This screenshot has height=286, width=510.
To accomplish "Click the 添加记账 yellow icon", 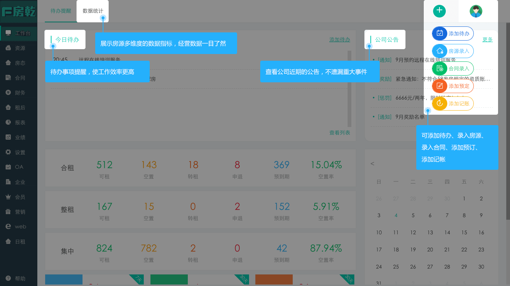I will pos(440,104).
